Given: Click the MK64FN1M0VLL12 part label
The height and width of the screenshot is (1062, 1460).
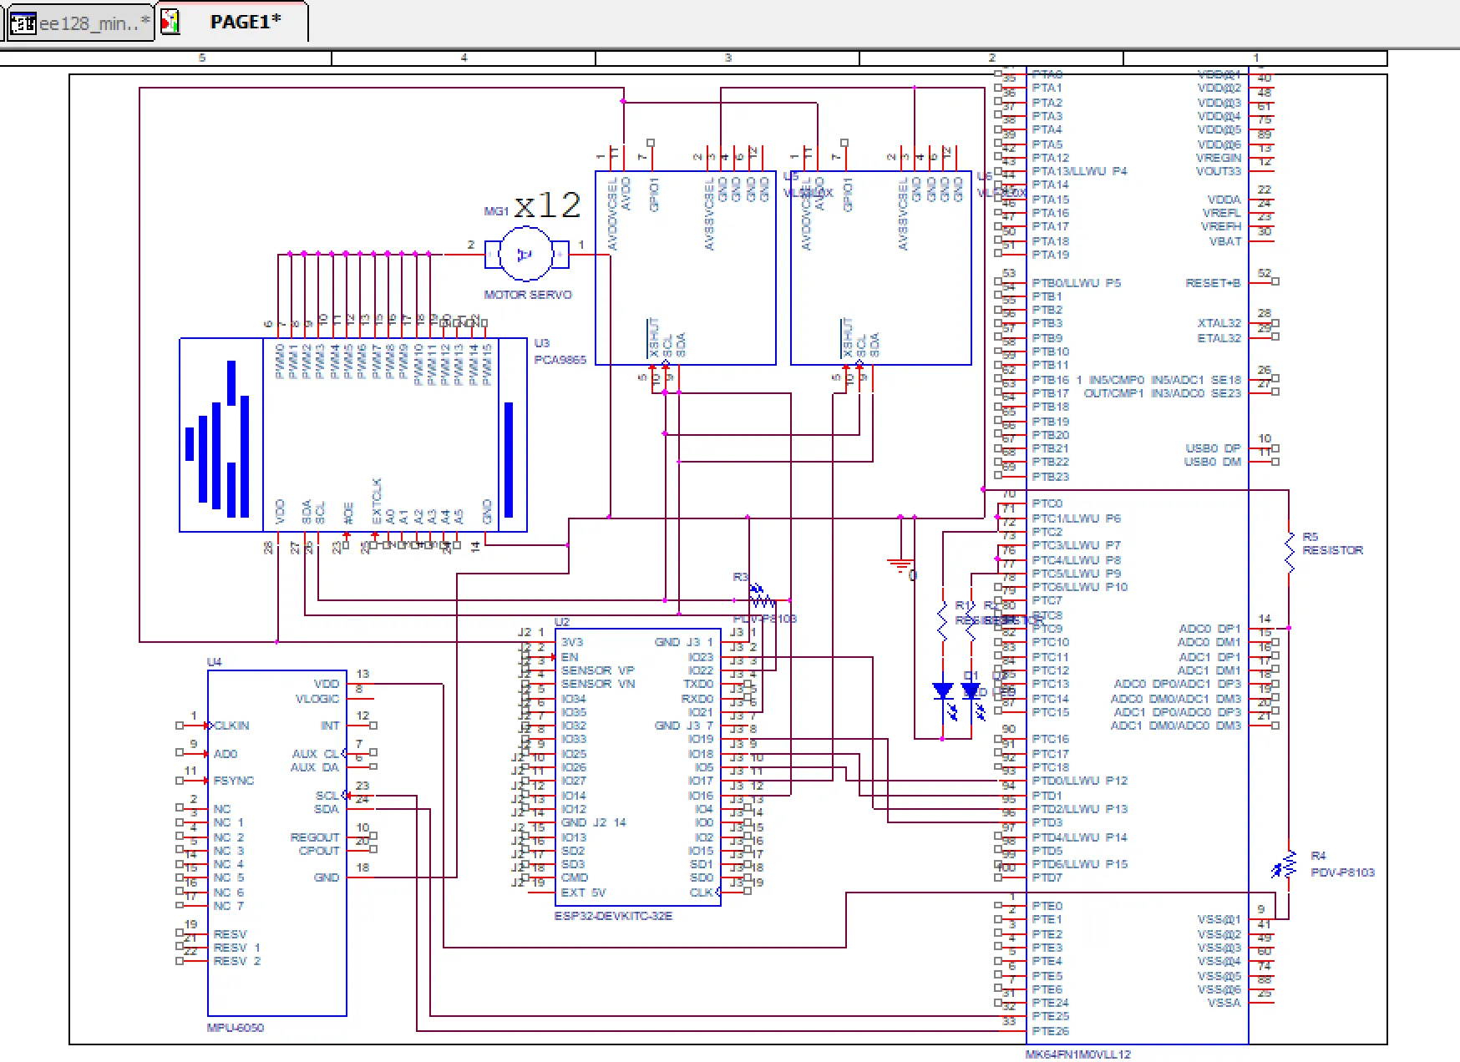Looking at the screenshot, I should (x=1077, y=1054).
